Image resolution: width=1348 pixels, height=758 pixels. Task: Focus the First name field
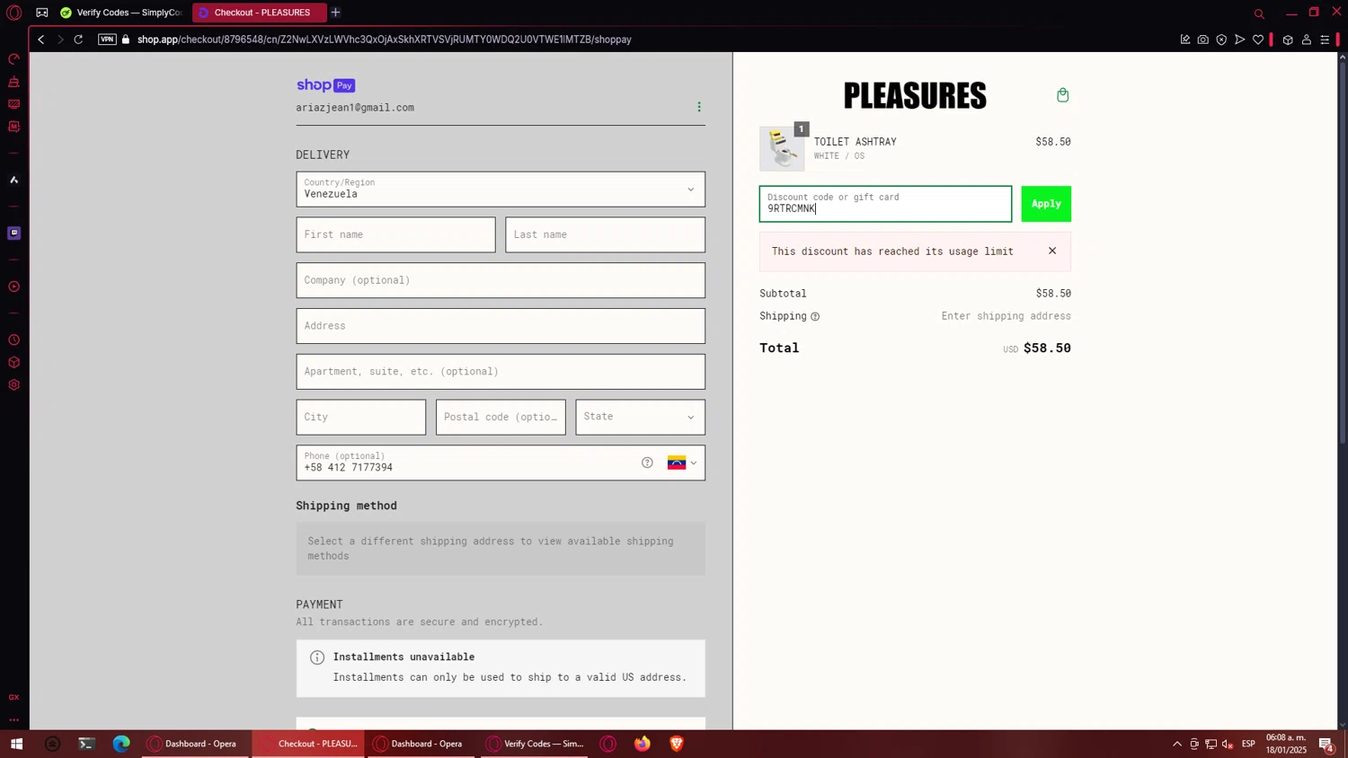tap(395, 234)
